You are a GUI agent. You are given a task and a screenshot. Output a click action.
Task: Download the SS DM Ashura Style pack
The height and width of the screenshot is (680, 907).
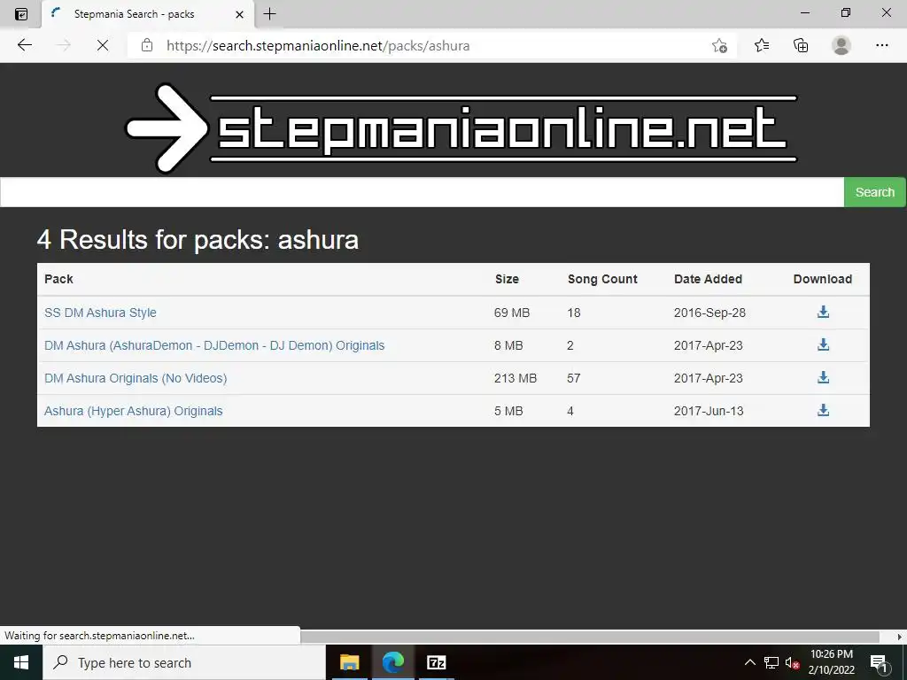point(823,313)
